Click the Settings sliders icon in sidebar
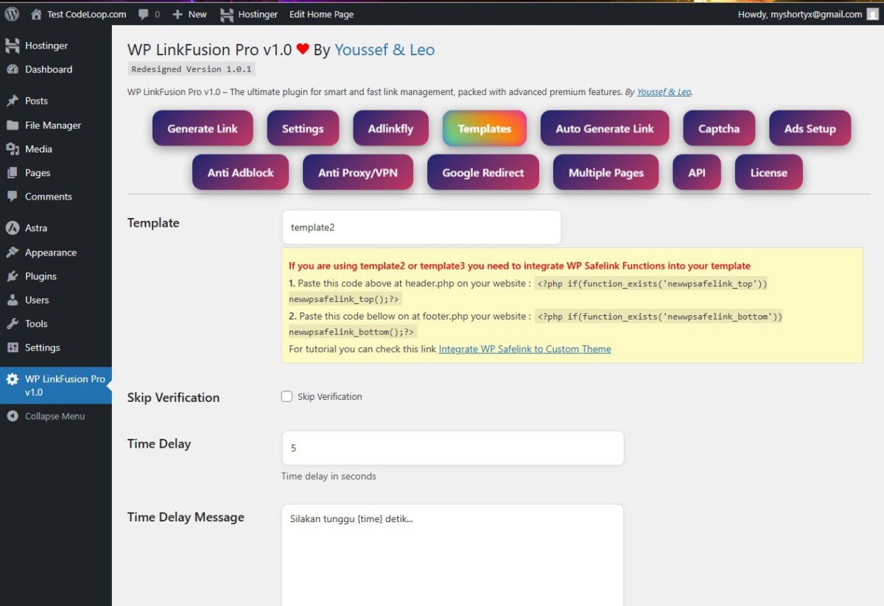Viewport: 884px width, 606px height. pyautogui.click(x=13, y=348)
